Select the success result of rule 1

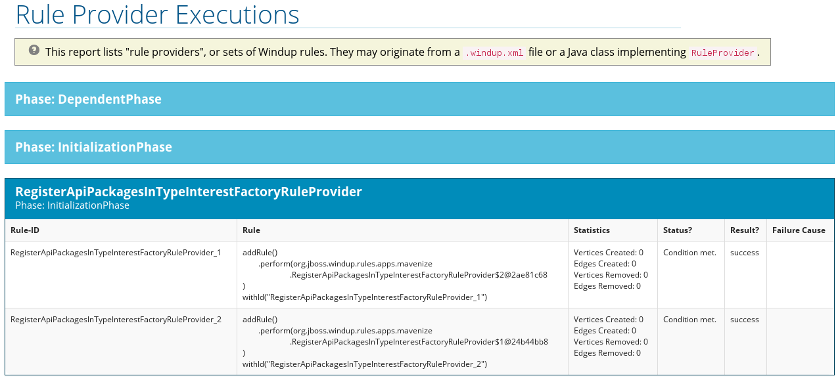pos(744,252)
